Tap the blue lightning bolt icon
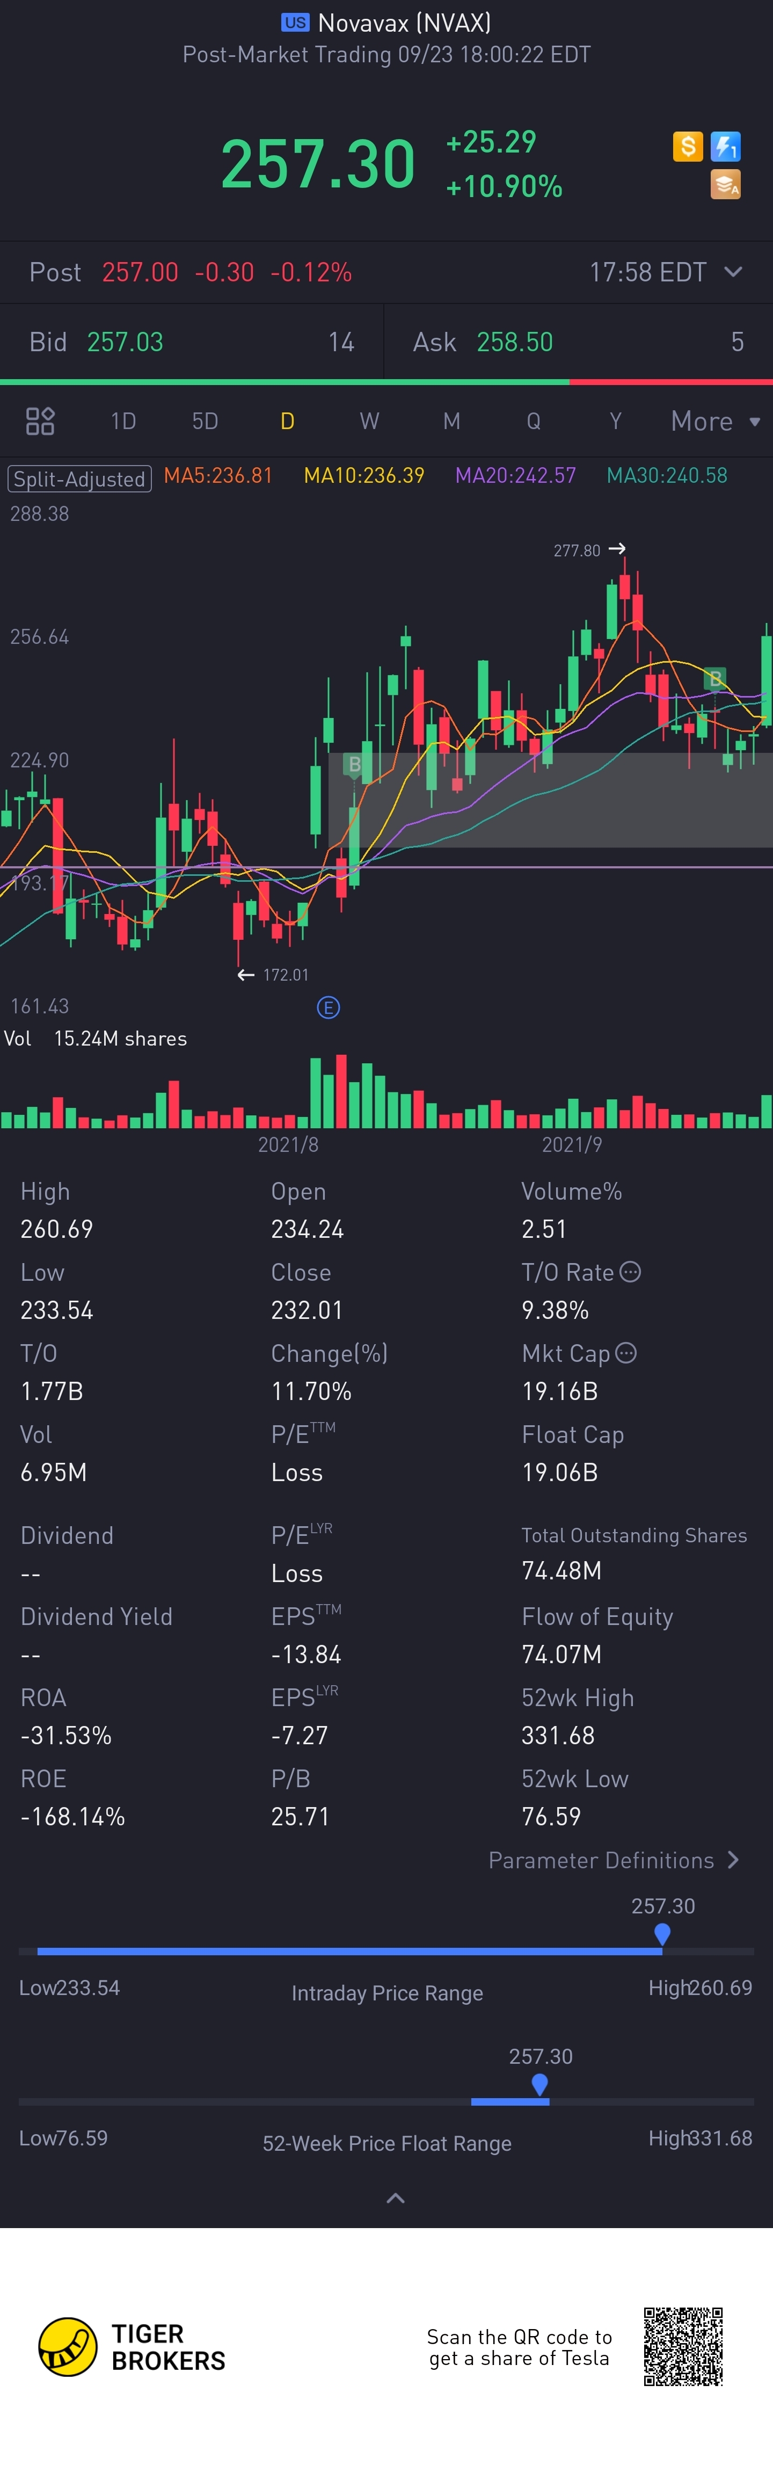Screen dimensions: 773x2466 pos(726,147)
